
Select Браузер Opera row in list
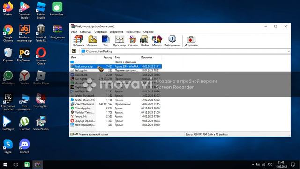pos(116,121)
